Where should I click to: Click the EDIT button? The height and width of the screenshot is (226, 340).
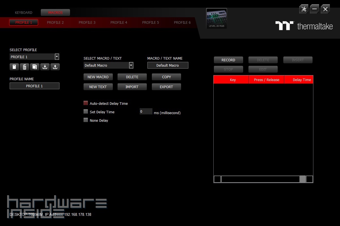(x=263, y=69)
